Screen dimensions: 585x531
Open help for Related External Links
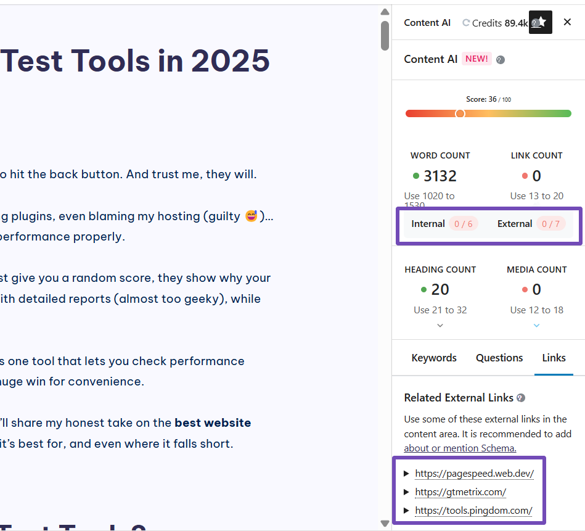[521, 398]
